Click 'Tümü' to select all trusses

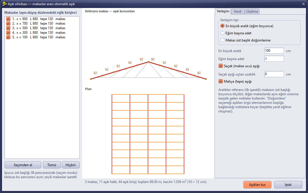point(52,165)
